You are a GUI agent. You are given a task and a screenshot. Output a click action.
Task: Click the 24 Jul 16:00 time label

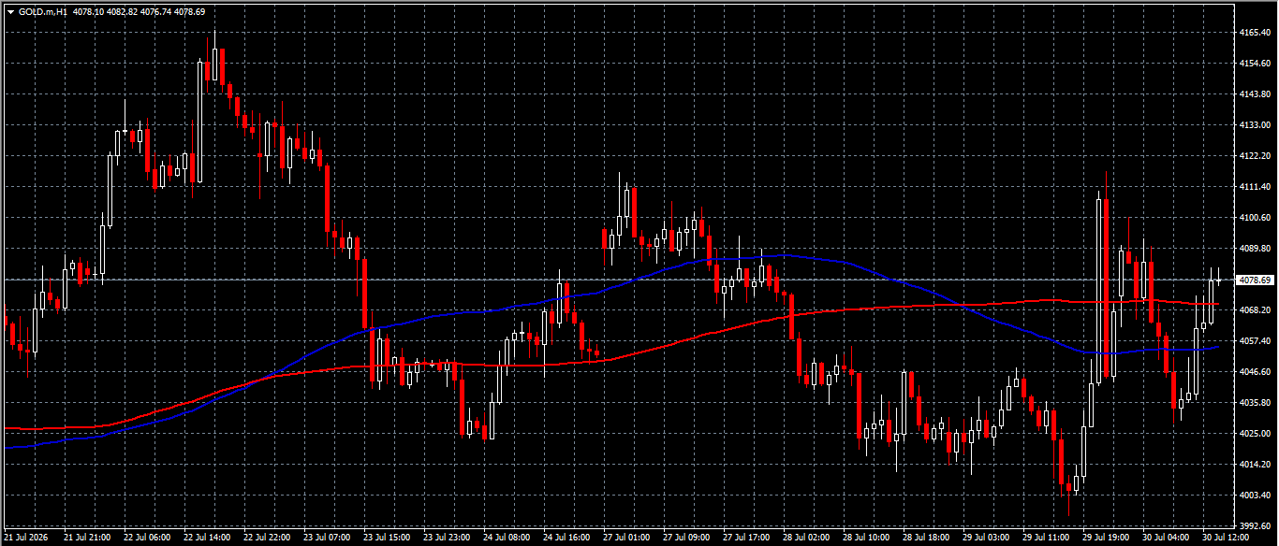pos(566,539)
